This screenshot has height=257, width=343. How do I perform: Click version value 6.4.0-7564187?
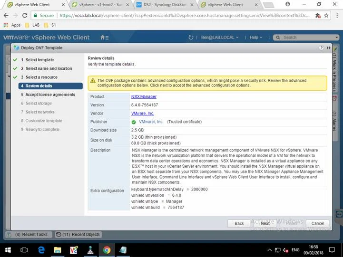pyautogui.click(x=144, y=105)
